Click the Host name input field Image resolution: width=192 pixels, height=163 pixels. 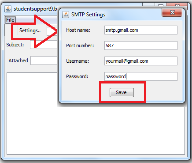(141, 30)
